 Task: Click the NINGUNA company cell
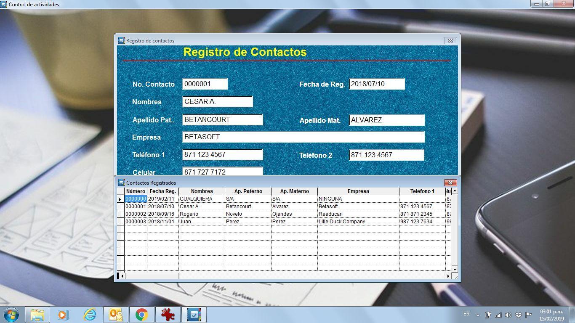pyautogui.click(x=358, y=199)
